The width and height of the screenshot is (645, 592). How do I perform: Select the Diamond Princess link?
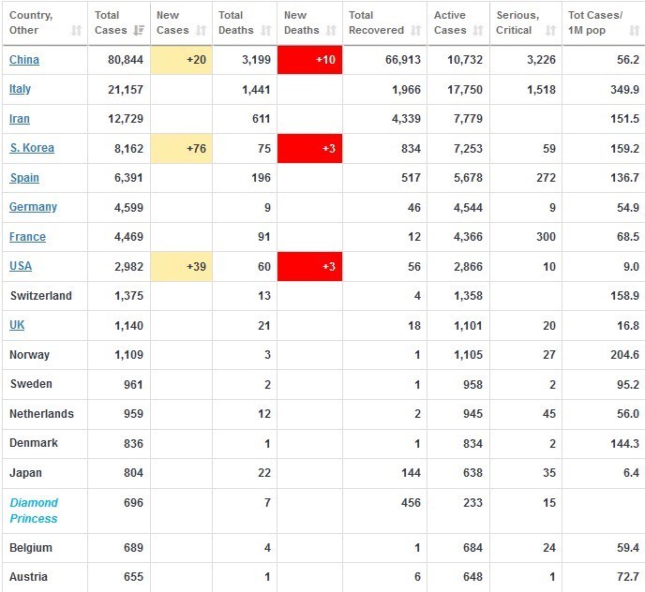34,511
